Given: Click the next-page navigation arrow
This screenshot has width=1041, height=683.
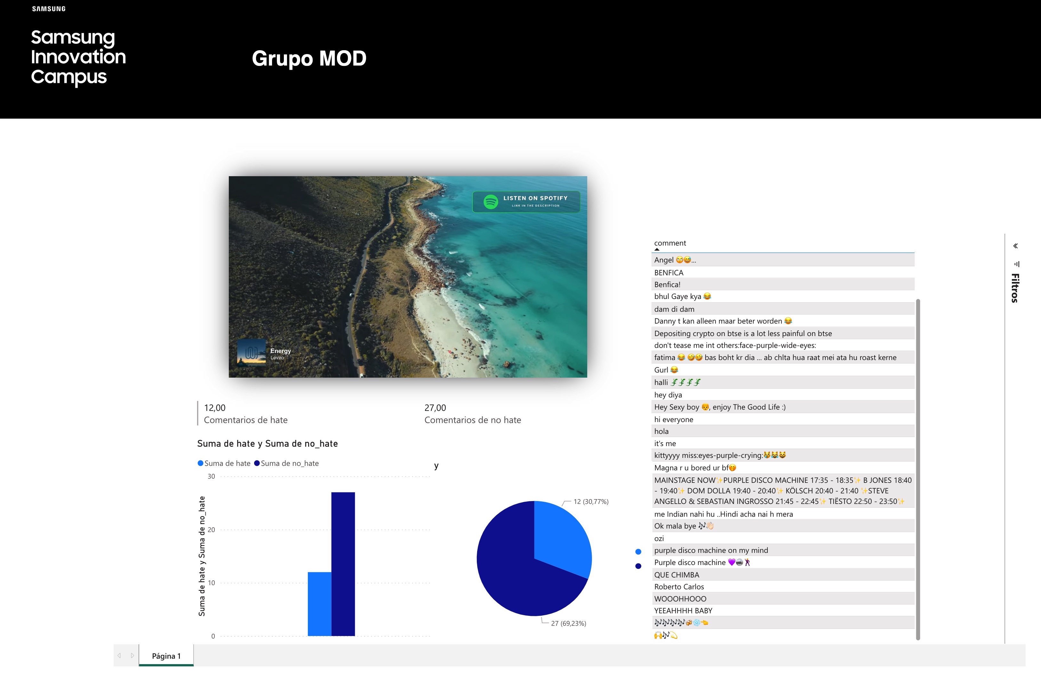Looking at the screenshot, I should (x=132, y=656).
